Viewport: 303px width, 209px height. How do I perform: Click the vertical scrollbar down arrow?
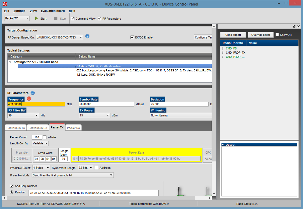pyautogui.click(x=214, y=193)
